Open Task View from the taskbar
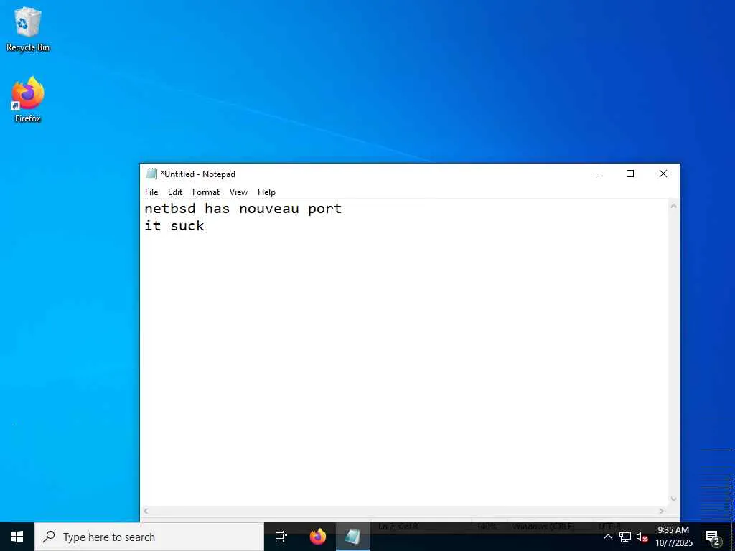Image resolution: width=735 pixels, height=551 pixels. pos(281,537)
